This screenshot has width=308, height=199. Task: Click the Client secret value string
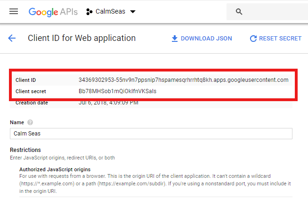tap(117, 91)
